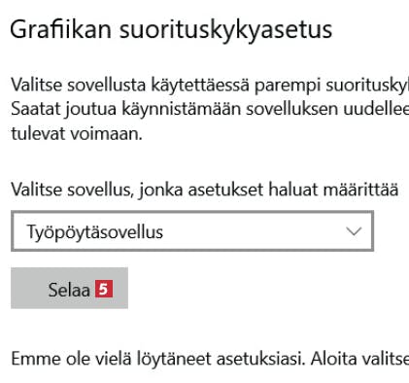Click the words haluat määrittää above combo box
This screenshot has height=383, width=409.
point(333,190)
